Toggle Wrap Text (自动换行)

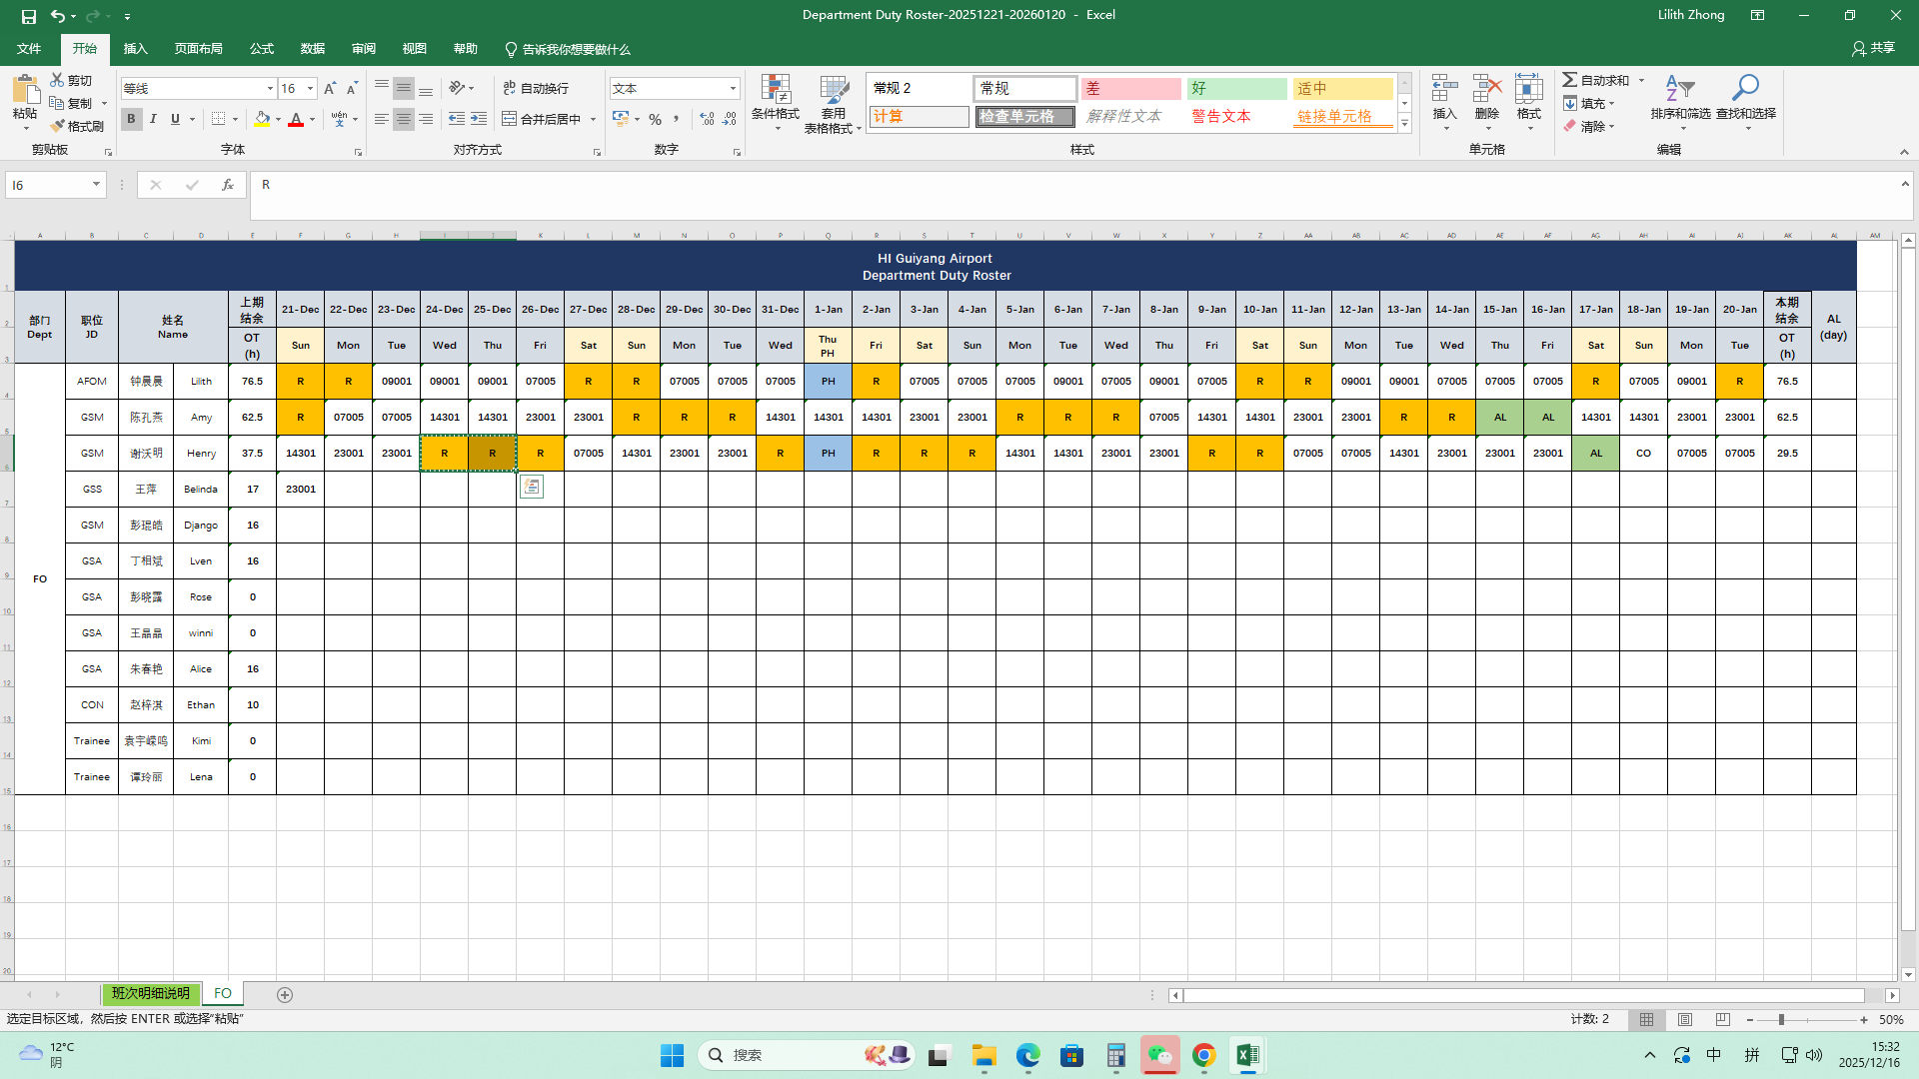(x=536, y=88)
